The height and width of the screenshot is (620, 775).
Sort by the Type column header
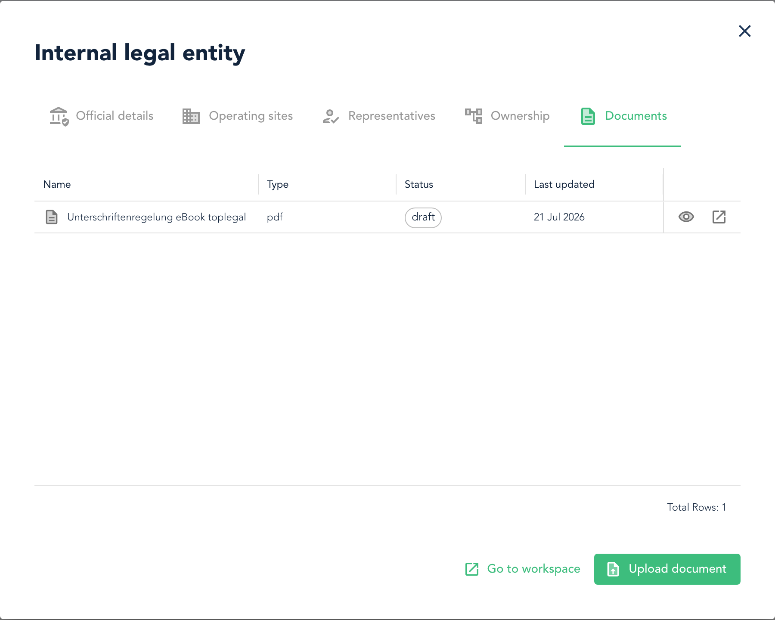point(327,184)
